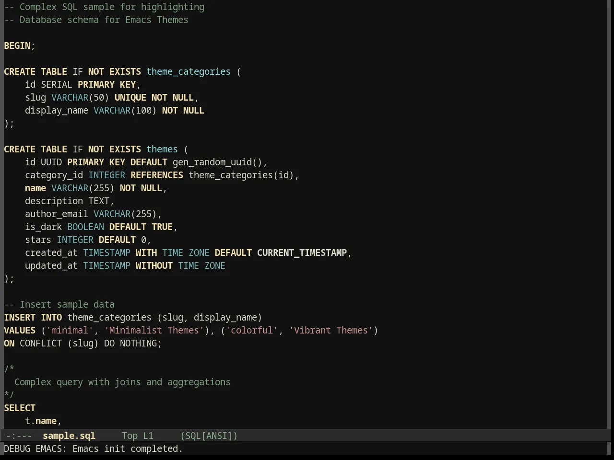This screenshot has height=460, width=614.
Task: Place cursor on BEGIN keyword
Action: pos(17,46)
